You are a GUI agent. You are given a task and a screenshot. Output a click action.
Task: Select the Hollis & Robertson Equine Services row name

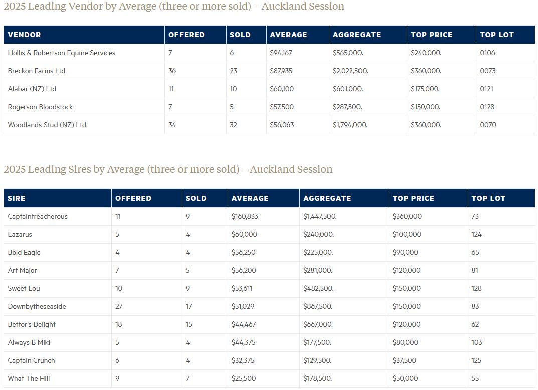click(62, 53)
